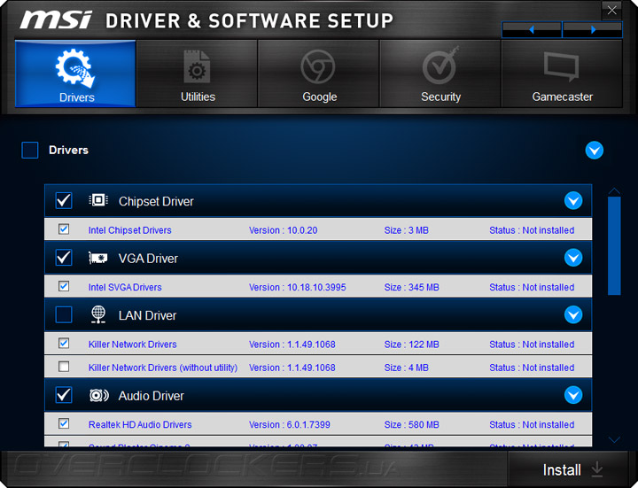Click the VGA Driver card icon
Screen dimensions: 638x488
(98, 259)
